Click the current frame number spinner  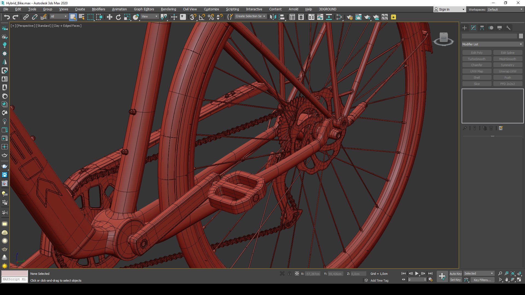pos(417,280)
